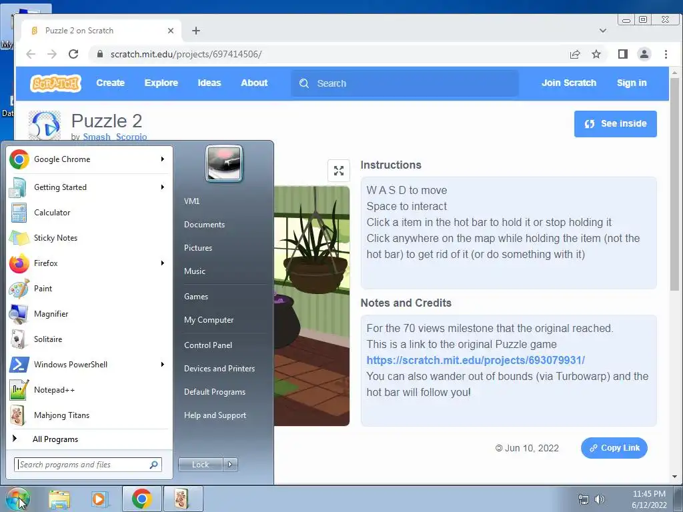Open Paint from Start menu
Viewport: 683px width, 512px height.
[x=89, y=288]
